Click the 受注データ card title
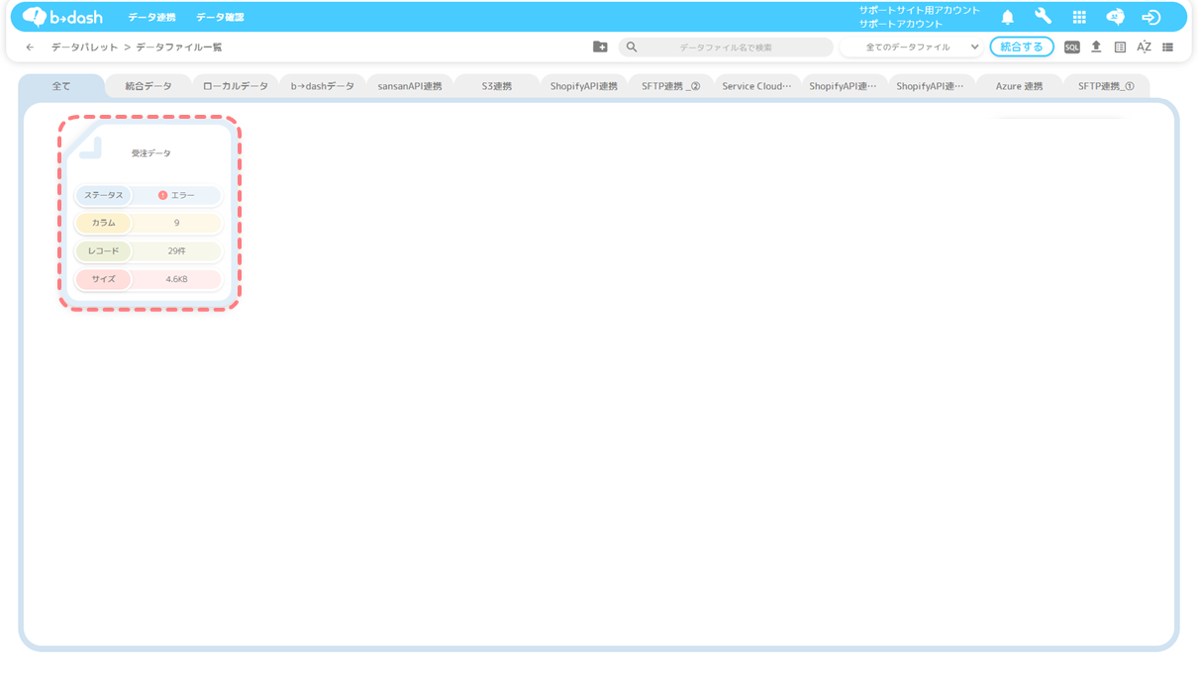Viewport: 1198px width, 673px height. [151, 153]
